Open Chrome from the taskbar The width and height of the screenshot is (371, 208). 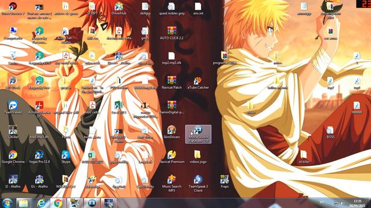click(x=58, y=203)
